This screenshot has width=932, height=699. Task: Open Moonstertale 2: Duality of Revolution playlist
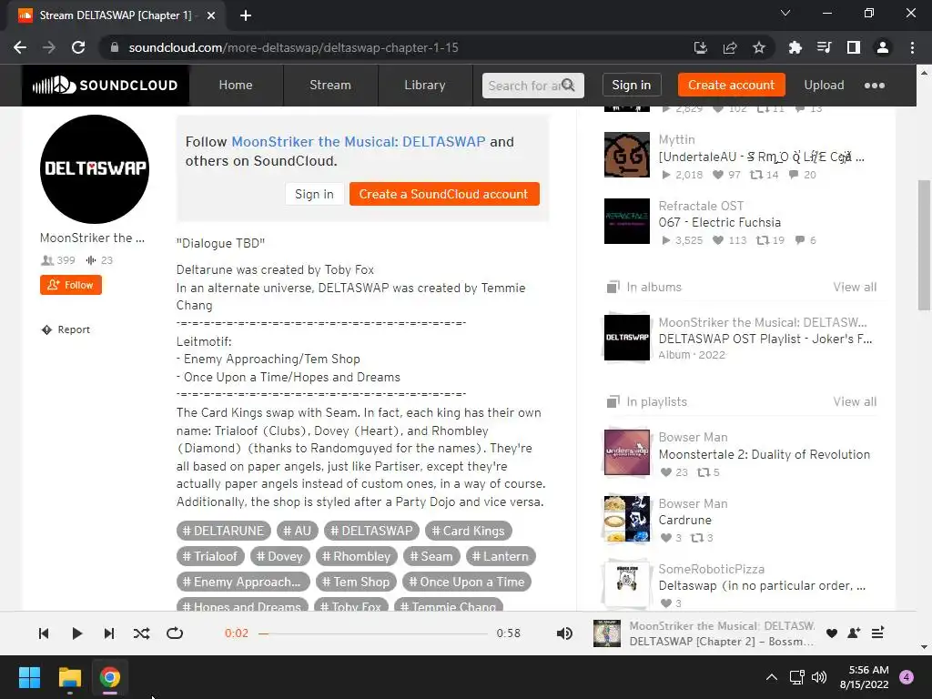764,454
